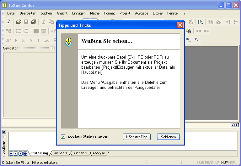Open the Mathe menu
The width and height of the screenshot is (241, 166).
click(x=95, y=13)
